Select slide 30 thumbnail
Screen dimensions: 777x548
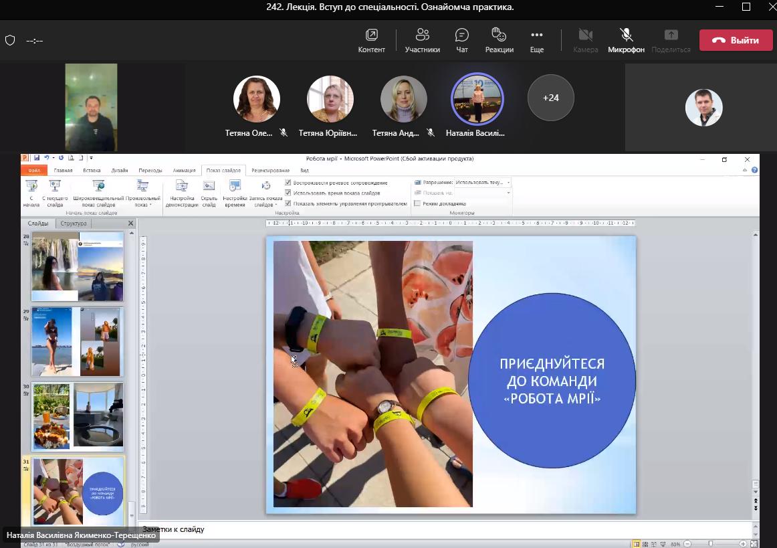pyautogui.click(x=78, y=416)
